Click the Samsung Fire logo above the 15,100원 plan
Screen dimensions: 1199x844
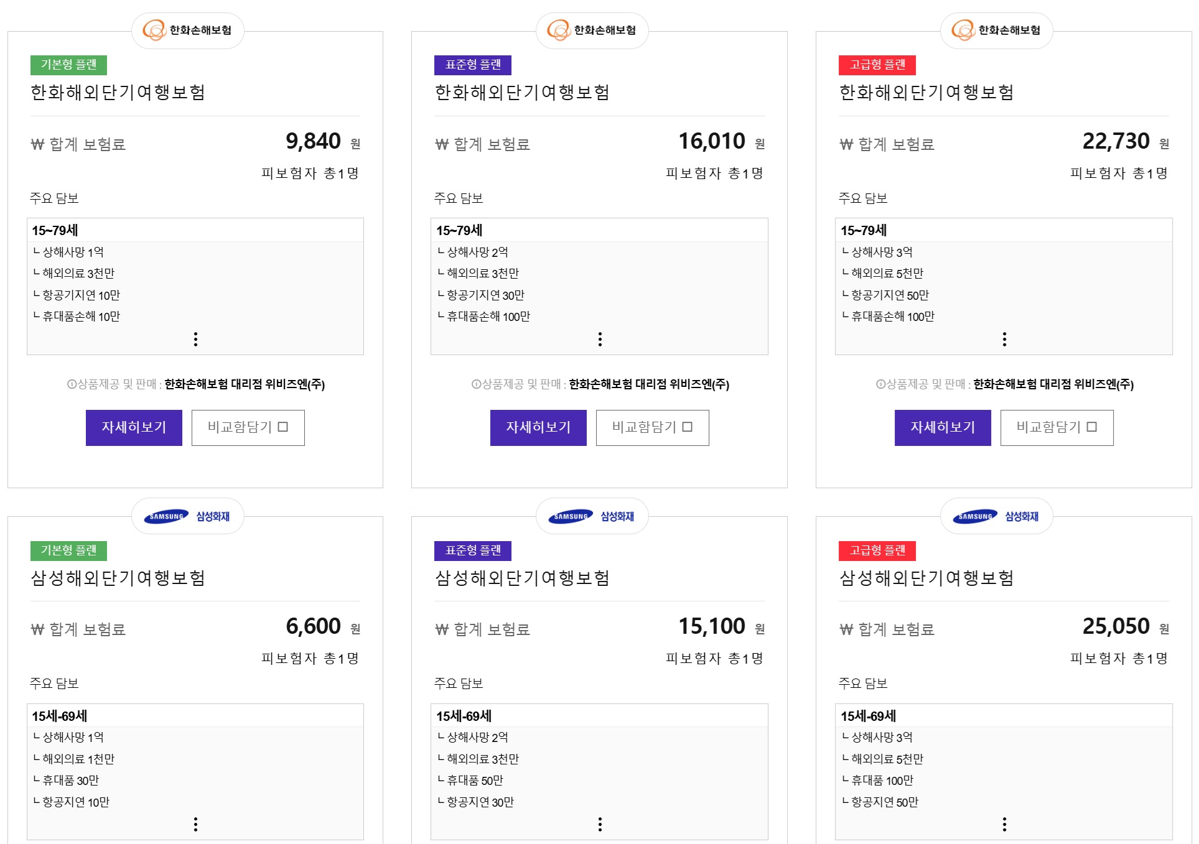(x=592, y=515)
